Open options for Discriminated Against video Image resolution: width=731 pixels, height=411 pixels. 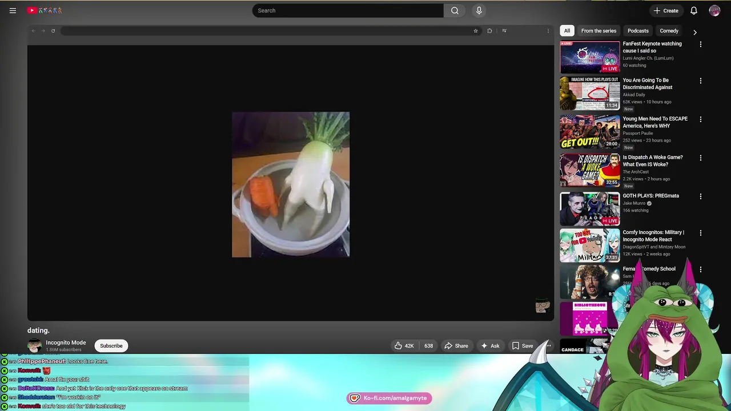701,81
